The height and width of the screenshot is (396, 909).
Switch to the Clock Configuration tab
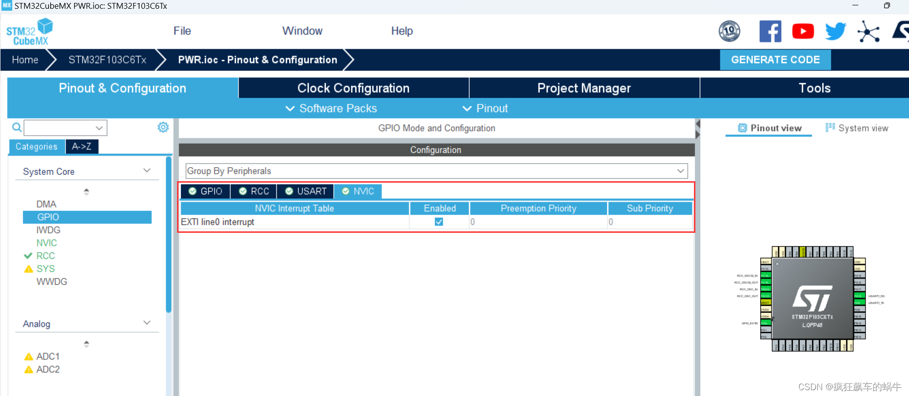tap(354, 88)
